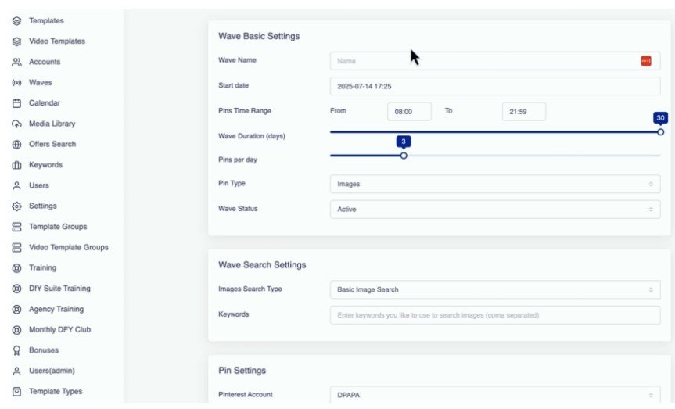The width and height of the screenshot is (675, 409).
Task: Click the Users(admin) person icon
Action: pos(16,371)
